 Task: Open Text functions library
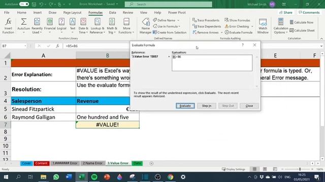click(72, 26)
